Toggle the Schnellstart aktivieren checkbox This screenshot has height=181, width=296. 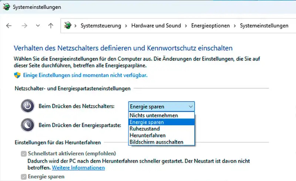click(x=24, y=154)
